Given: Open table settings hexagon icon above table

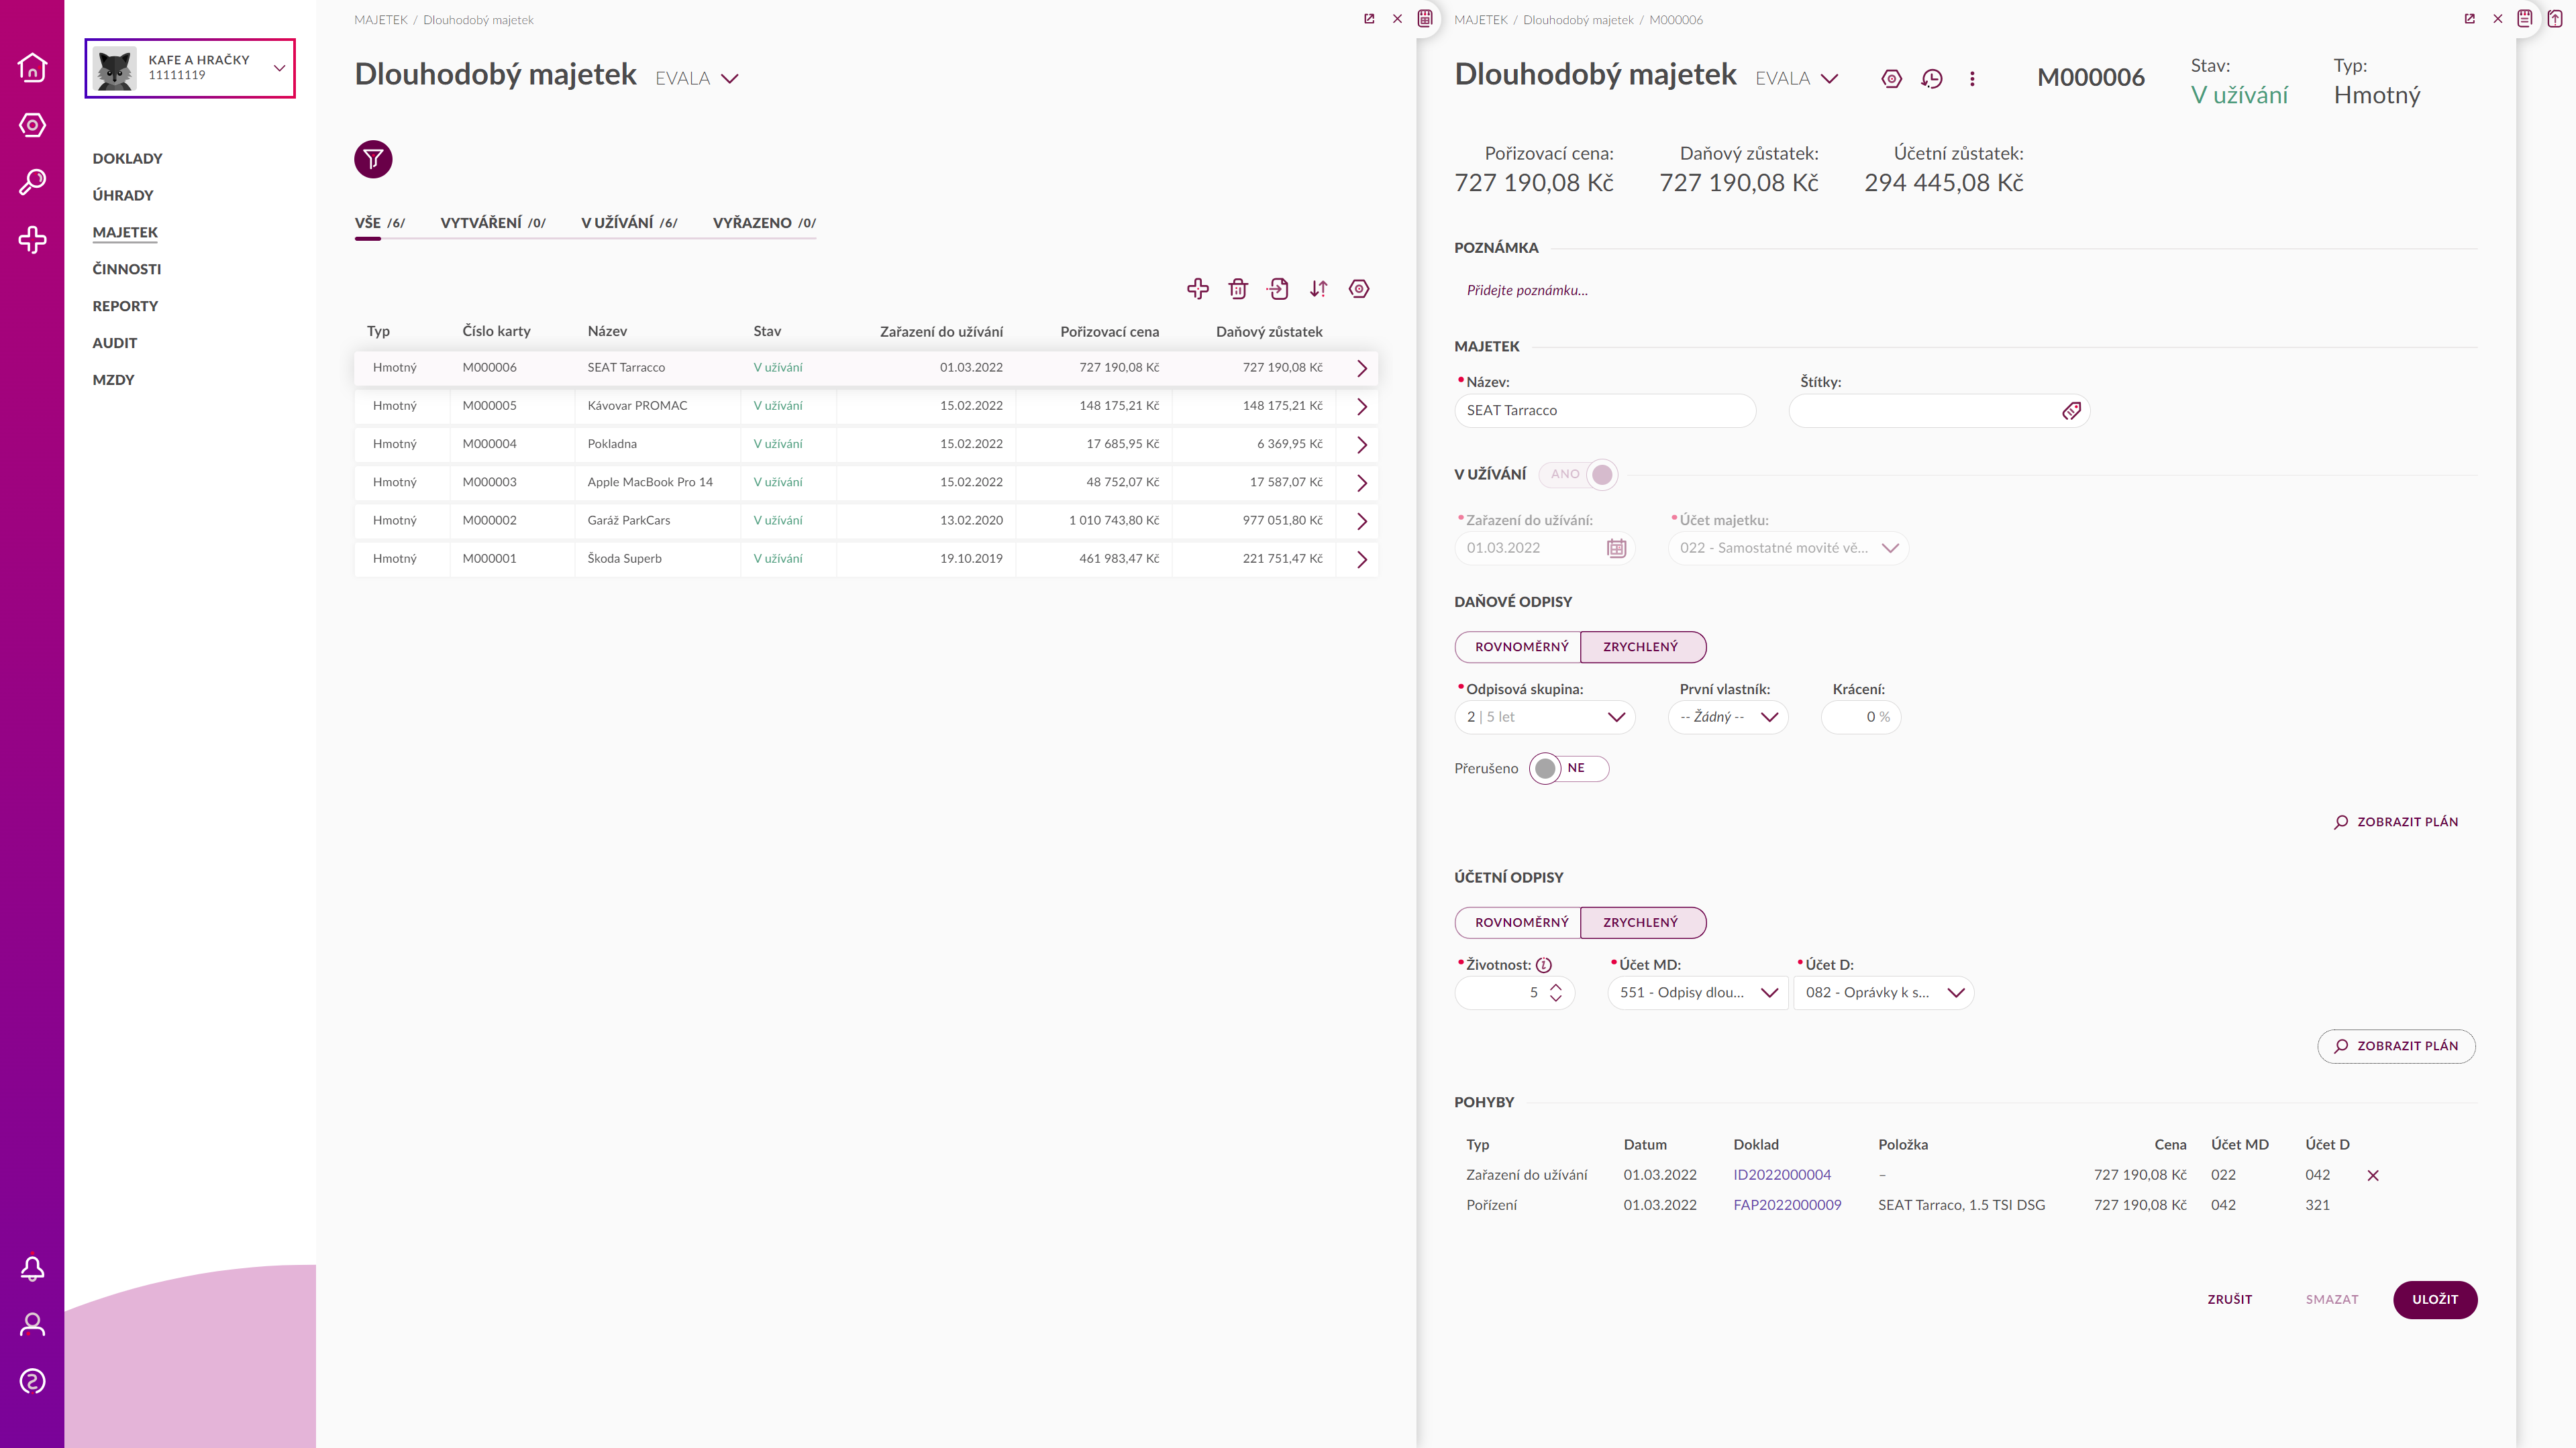Looking at the screenshot, I should click(x=1359, y=289).
